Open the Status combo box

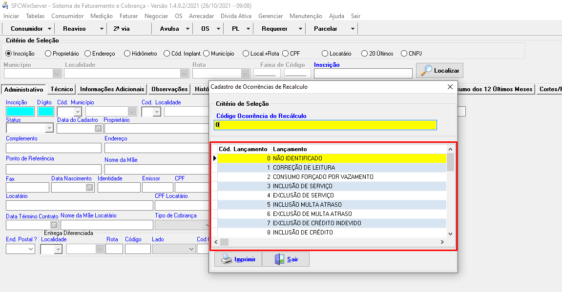coord(49,128)
